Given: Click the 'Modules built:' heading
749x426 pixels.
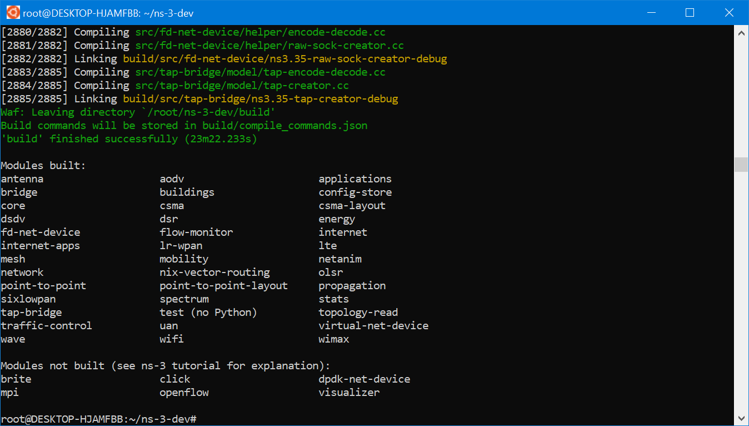Looking at the screenshot, I should click(x=44, y=166).
